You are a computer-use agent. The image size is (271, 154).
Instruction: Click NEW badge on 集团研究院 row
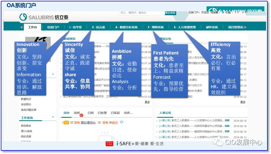[x=227, y=131]
